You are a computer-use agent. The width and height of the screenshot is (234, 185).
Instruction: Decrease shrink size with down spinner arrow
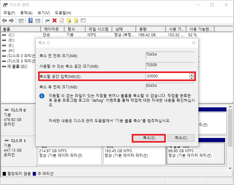pyautogui.click(x=192, y=78)
